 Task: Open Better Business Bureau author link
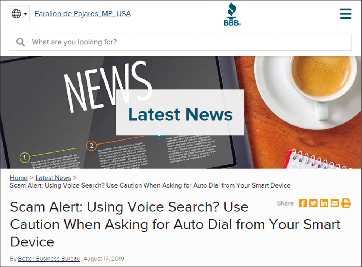(x=49, y=258)
